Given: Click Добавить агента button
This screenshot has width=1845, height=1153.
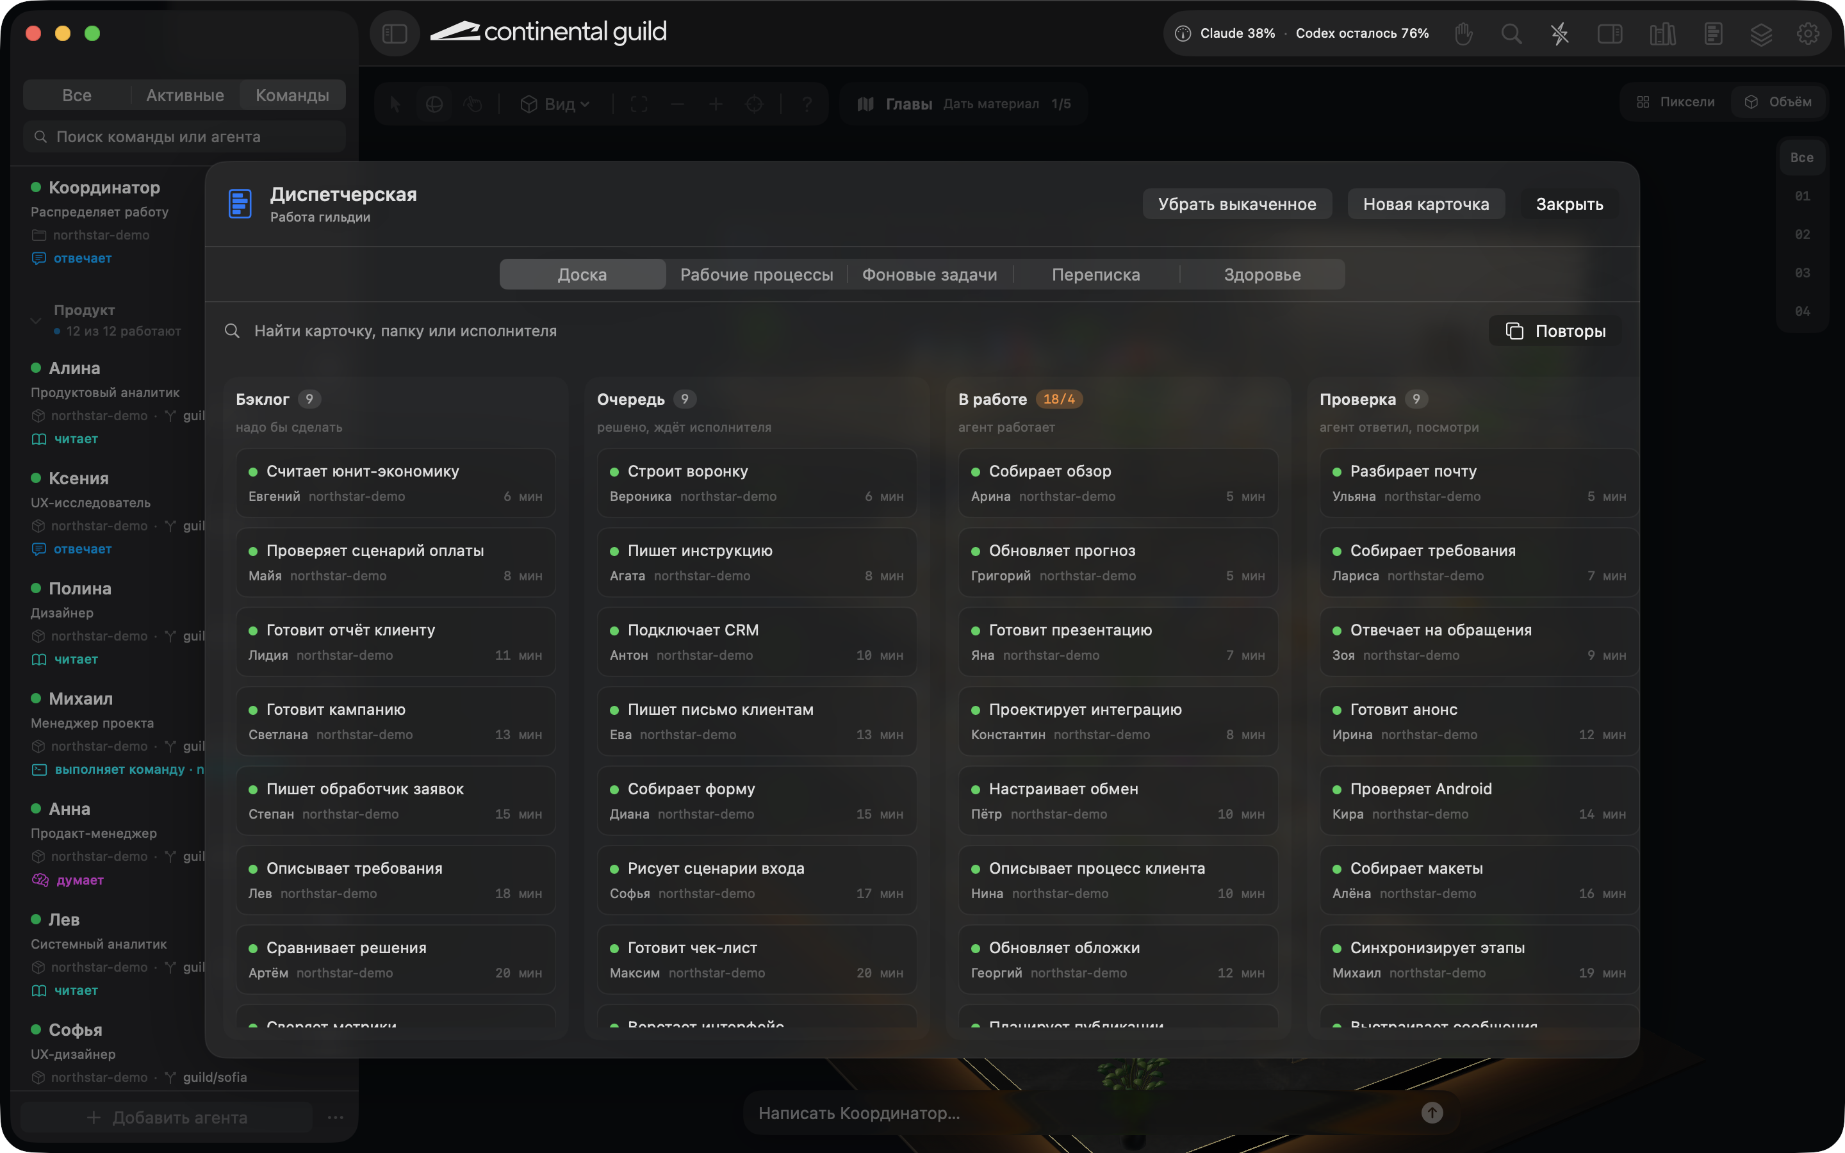Looking at the screenshot, I should [166, 1117].
